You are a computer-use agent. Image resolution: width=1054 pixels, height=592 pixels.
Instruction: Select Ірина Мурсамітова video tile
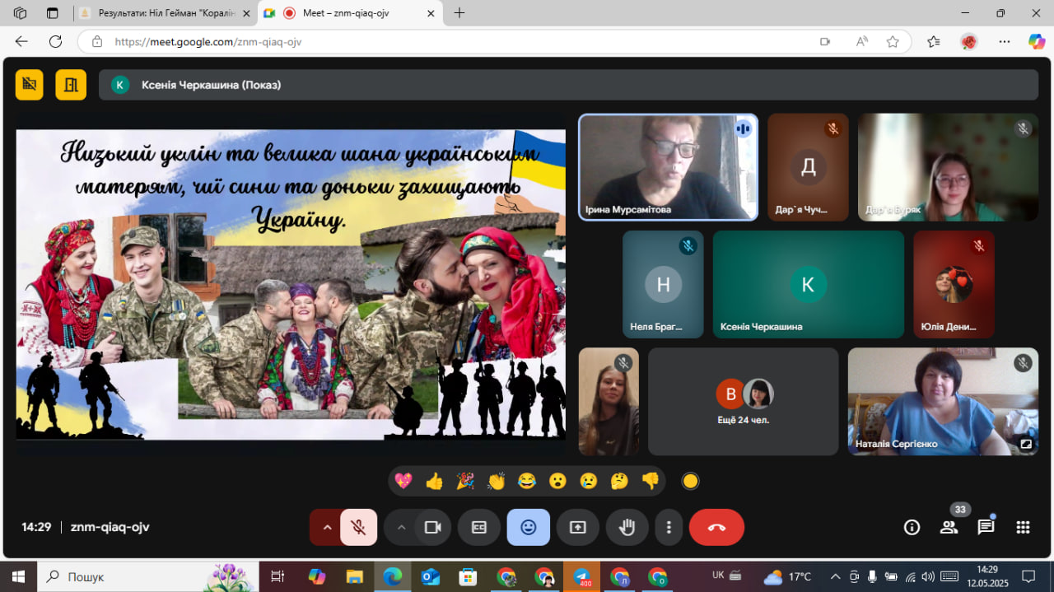(668, 167)
